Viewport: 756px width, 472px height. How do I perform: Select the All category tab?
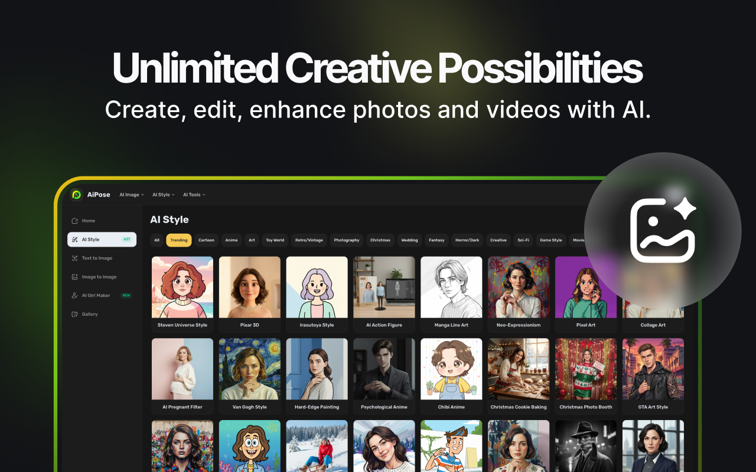[x=157, y=240]
